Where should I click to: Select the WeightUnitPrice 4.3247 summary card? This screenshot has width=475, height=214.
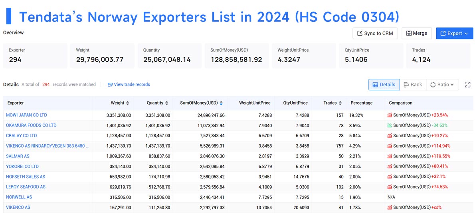pos(304,56)
